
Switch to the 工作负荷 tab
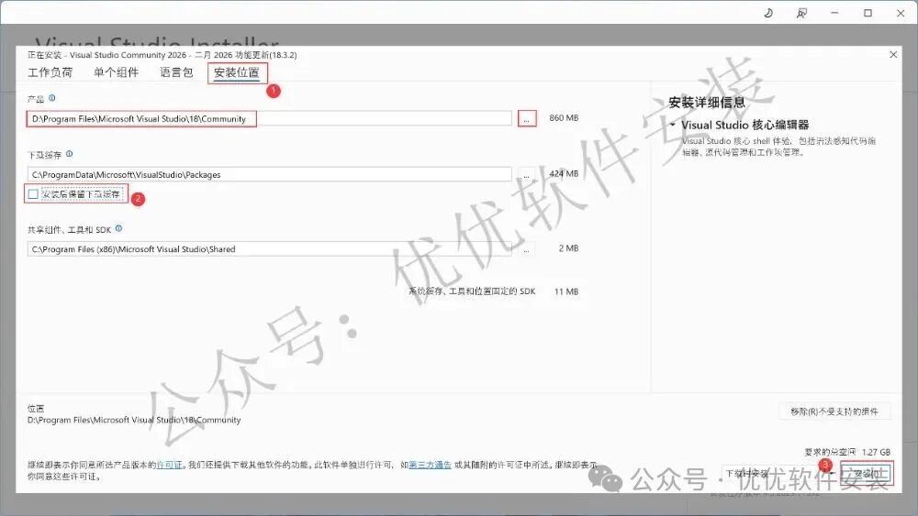50,72
